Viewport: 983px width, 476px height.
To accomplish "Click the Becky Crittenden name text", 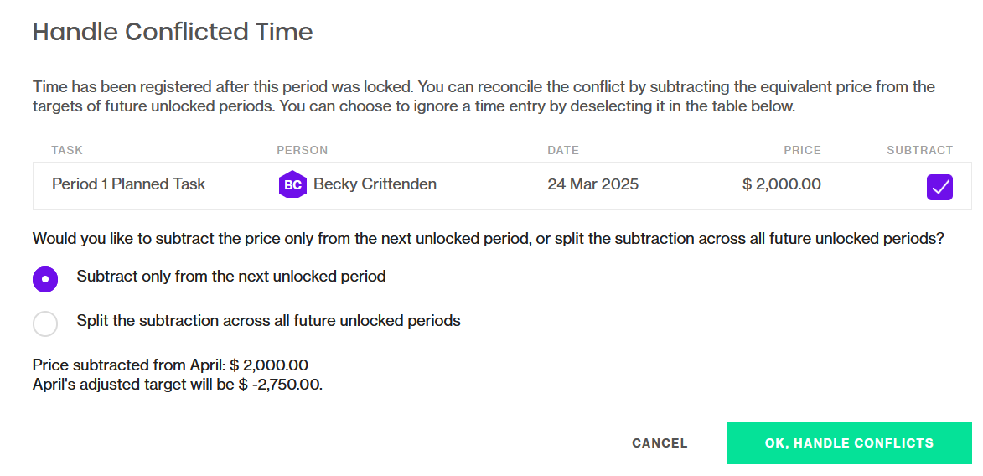I will tap(375, 184).
